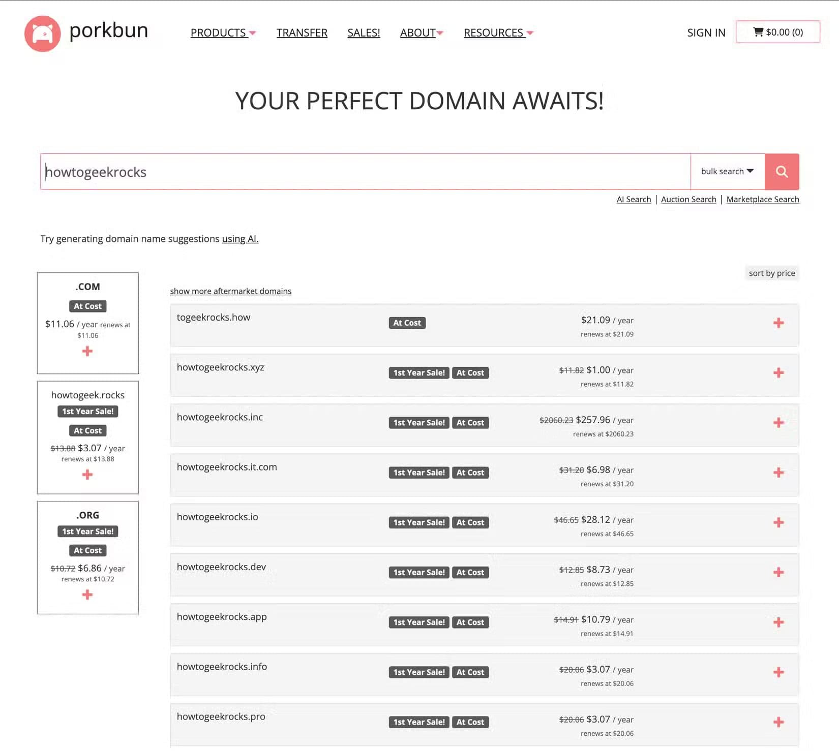The image size is (839, 751).
Task: Add howtogeek.rocks with plus icon
Action: click(x=87, y=475)
